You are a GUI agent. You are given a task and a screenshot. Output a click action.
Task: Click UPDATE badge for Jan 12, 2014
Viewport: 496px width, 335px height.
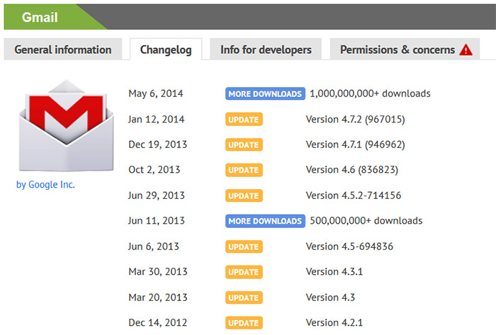244,119
